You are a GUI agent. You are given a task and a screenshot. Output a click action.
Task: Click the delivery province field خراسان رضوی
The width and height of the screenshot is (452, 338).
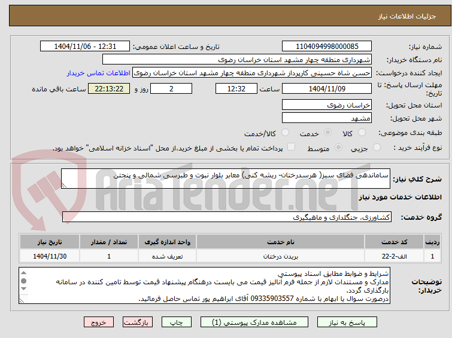[x=327, y=105]
